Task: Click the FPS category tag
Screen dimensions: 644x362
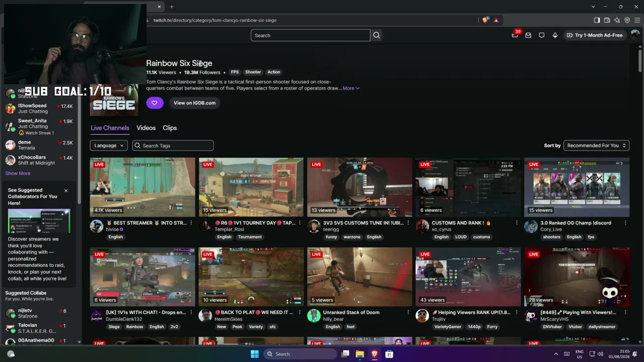Action: point(234,72)
